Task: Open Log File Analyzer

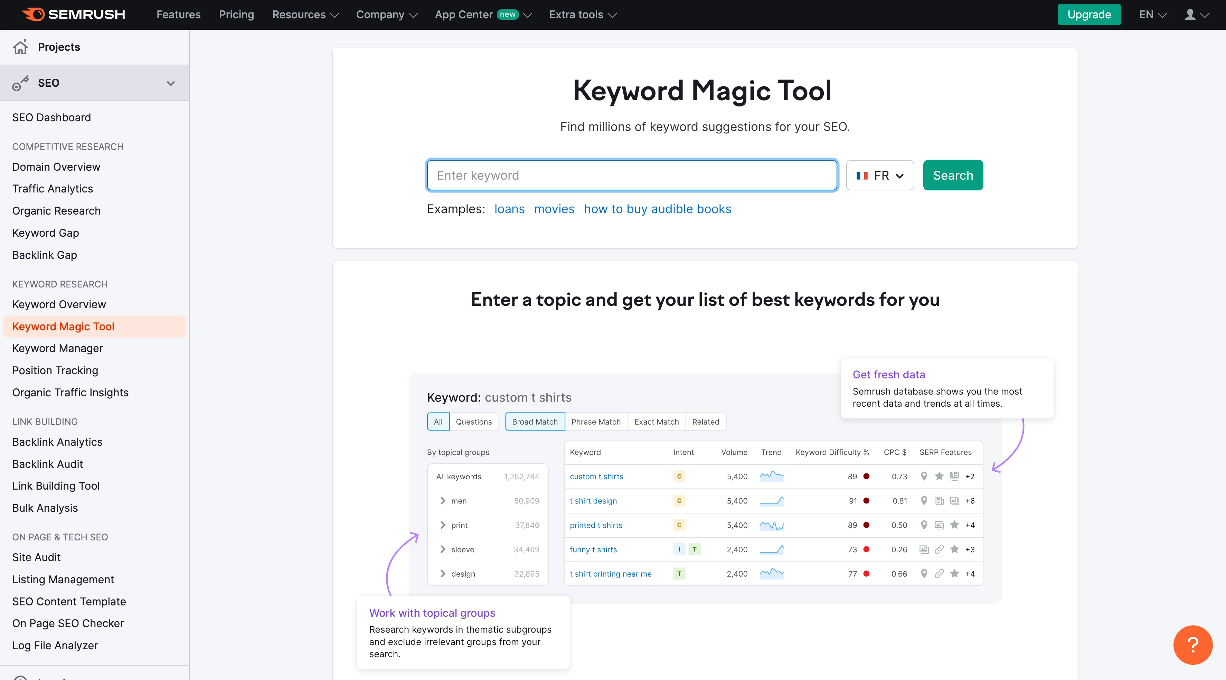Action: coord(55,645)
